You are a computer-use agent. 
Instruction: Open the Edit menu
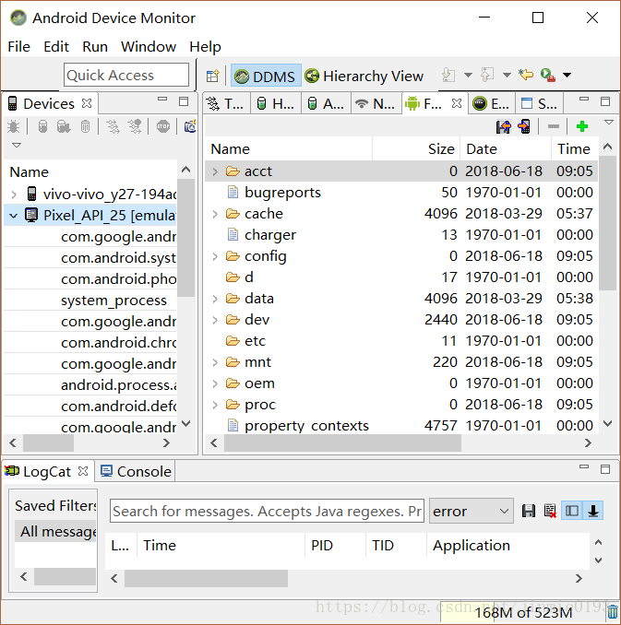(x=56, y=47)
